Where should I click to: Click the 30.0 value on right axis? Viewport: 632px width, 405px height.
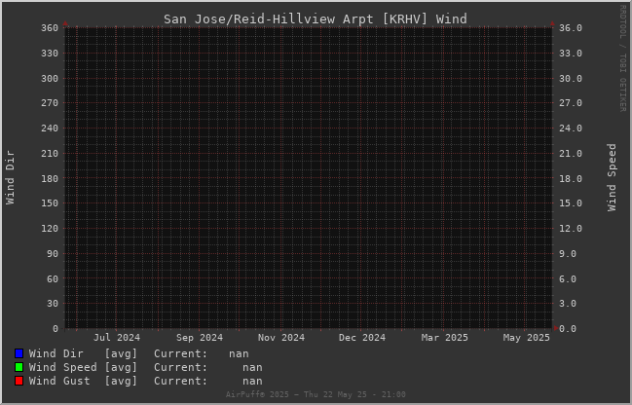point(571,79)
